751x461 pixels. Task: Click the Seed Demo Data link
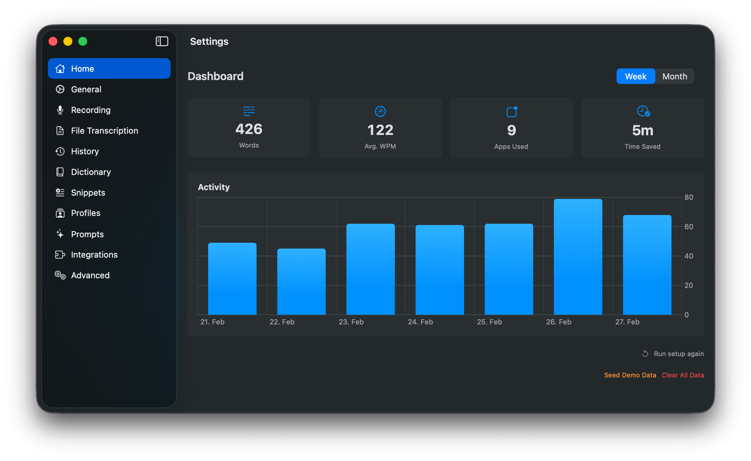(x=630, y=375)
